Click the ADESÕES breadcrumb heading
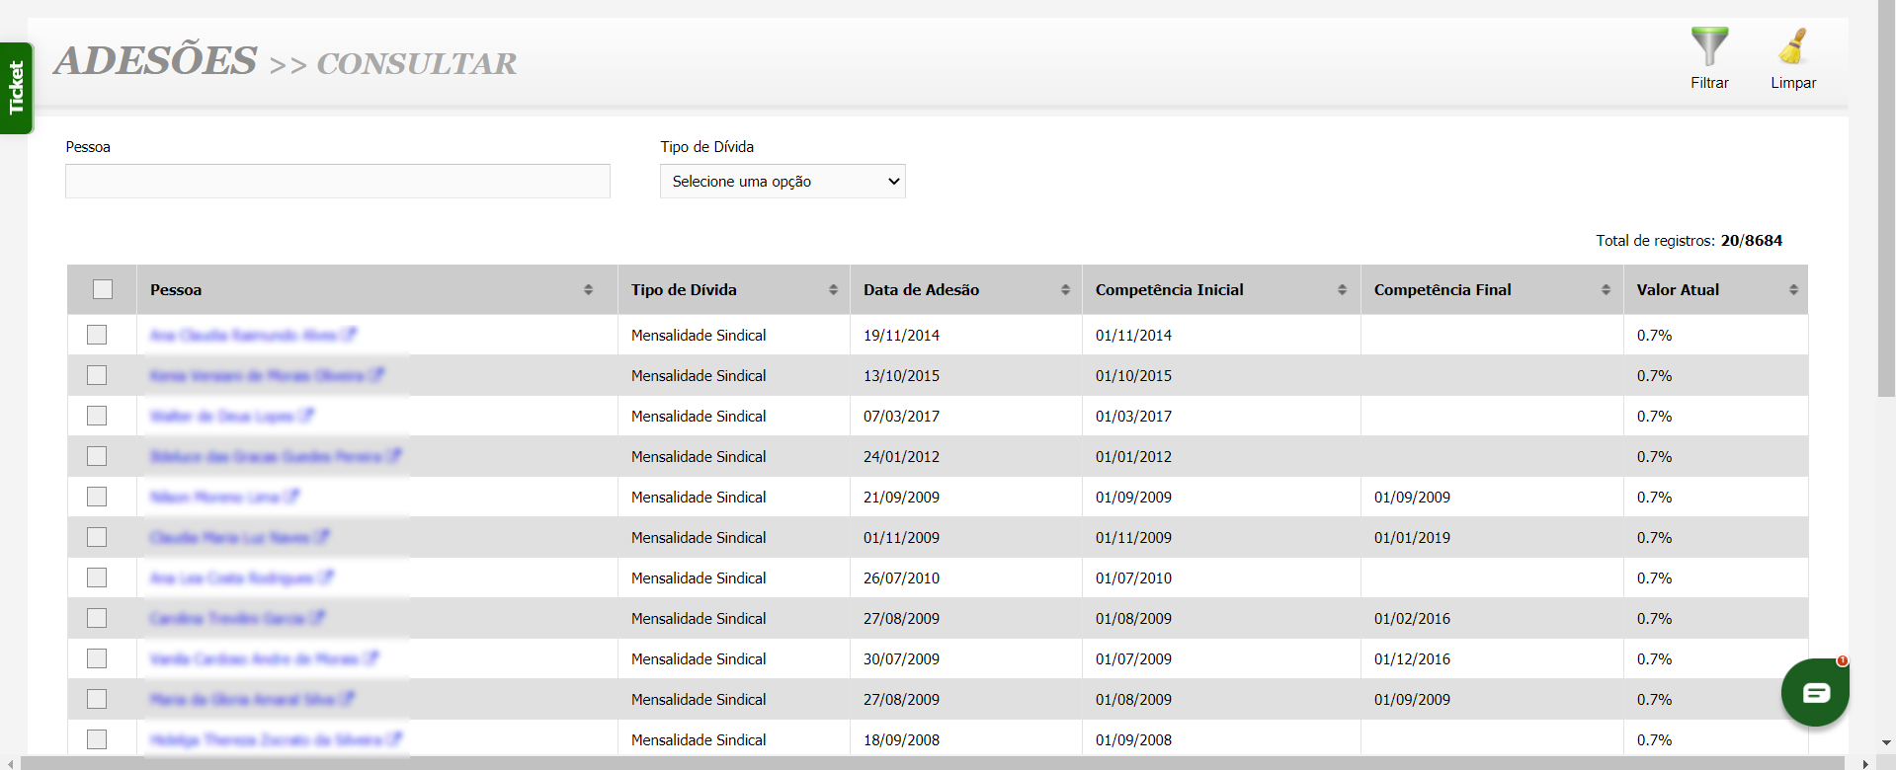 click(156, 61)
